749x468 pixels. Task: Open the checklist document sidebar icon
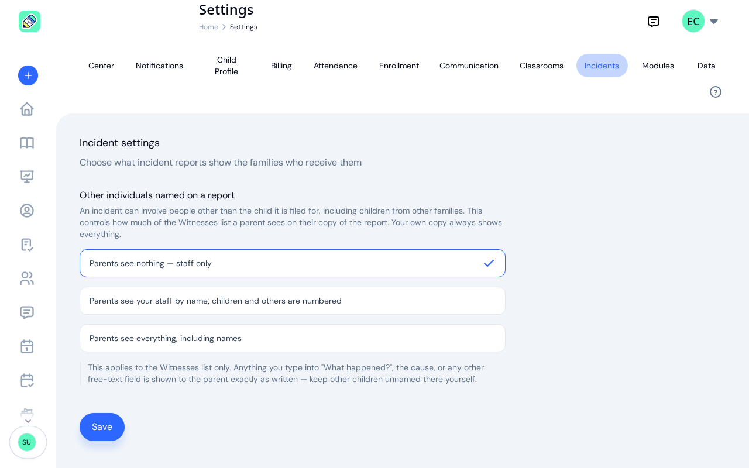[x=27, y=245]
